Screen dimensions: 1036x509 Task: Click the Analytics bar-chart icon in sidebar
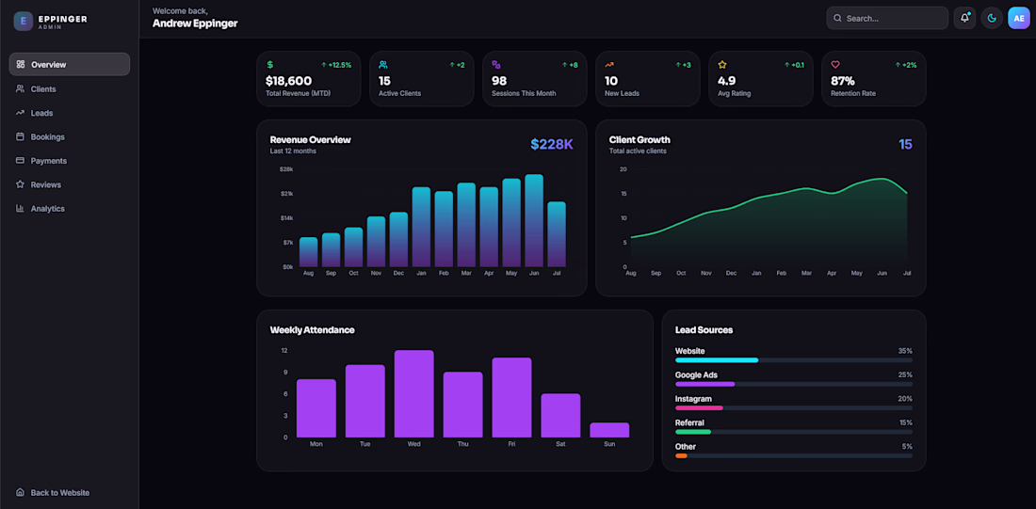[x=20, y=208]
